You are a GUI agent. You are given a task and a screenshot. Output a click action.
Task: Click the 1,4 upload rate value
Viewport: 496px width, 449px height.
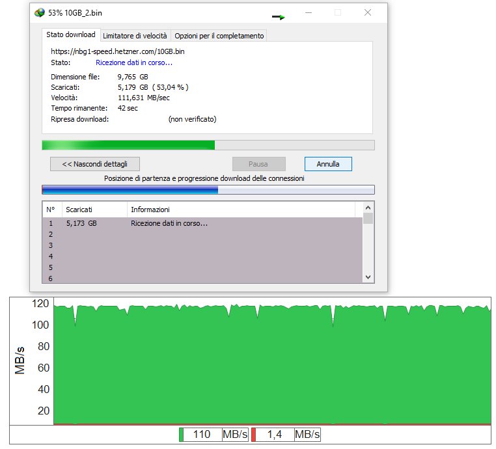pyautogui.click(x=275, y=435)
